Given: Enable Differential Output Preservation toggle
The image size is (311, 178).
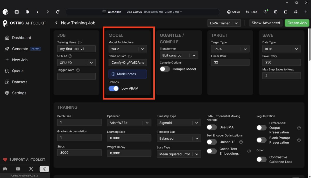Looking at the screenshot, I should [261, 127].
